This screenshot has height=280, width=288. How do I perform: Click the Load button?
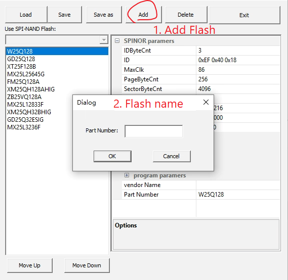pos(26,15)
